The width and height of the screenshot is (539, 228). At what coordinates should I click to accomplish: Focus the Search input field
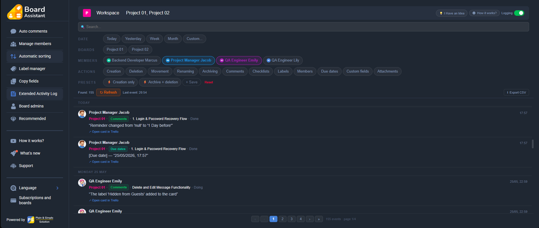pyautogui.click(x=303, y=27)
